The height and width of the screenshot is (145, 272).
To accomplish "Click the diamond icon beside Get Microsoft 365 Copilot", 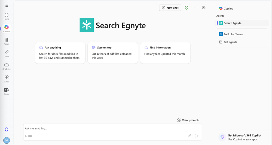I will (x=222, y=137).
